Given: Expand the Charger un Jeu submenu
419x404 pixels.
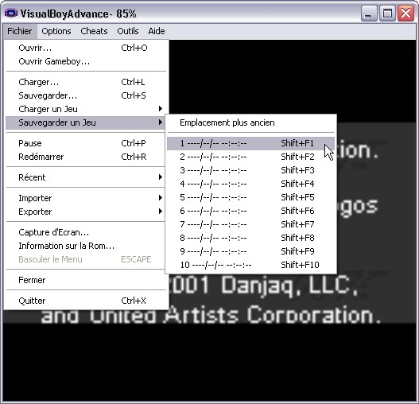Looking at the screenshot, I should click(86, 109).
